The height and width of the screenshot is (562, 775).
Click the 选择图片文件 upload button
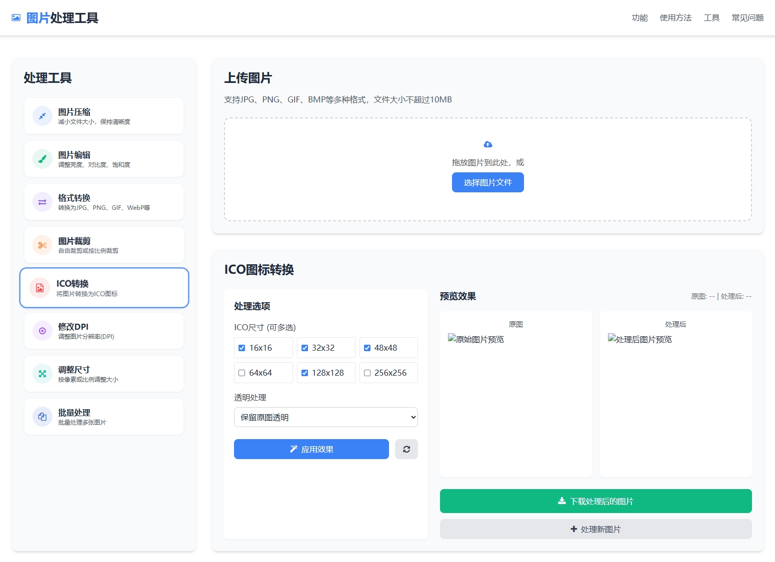(x=487, y=182)
